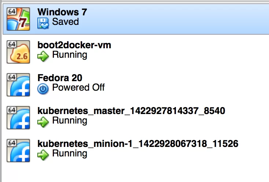Click Running status text under kubernetes_master
269x182 pixels.
tap(70, 121)
